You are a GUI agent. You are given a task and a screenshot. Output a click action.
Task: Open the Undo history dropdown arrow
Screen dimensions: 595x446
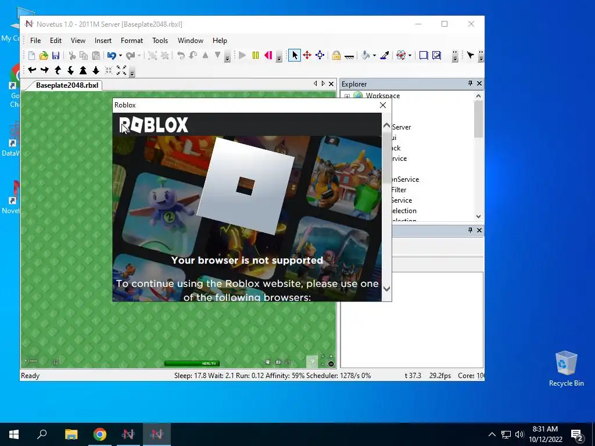(x=121, y=55)
